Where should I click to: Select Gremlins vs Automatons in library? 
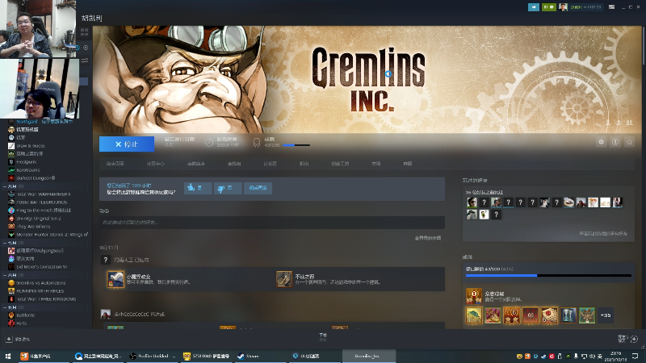click(x=41, y=283)
